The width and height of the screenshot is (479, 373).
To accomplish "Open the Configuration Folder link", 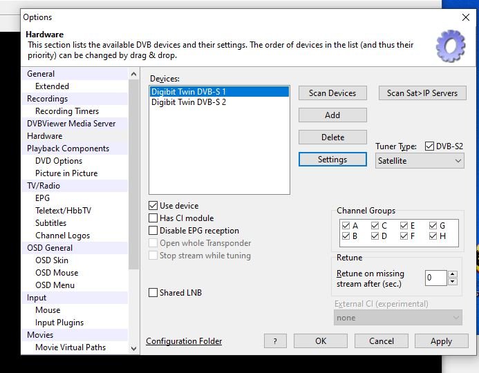I will pos(184,341).
